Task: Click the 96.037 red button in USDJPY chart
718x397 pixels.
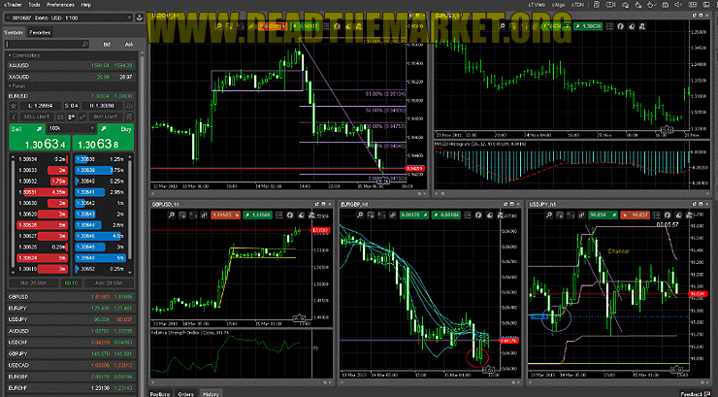Action: click(x=635, y=215)
